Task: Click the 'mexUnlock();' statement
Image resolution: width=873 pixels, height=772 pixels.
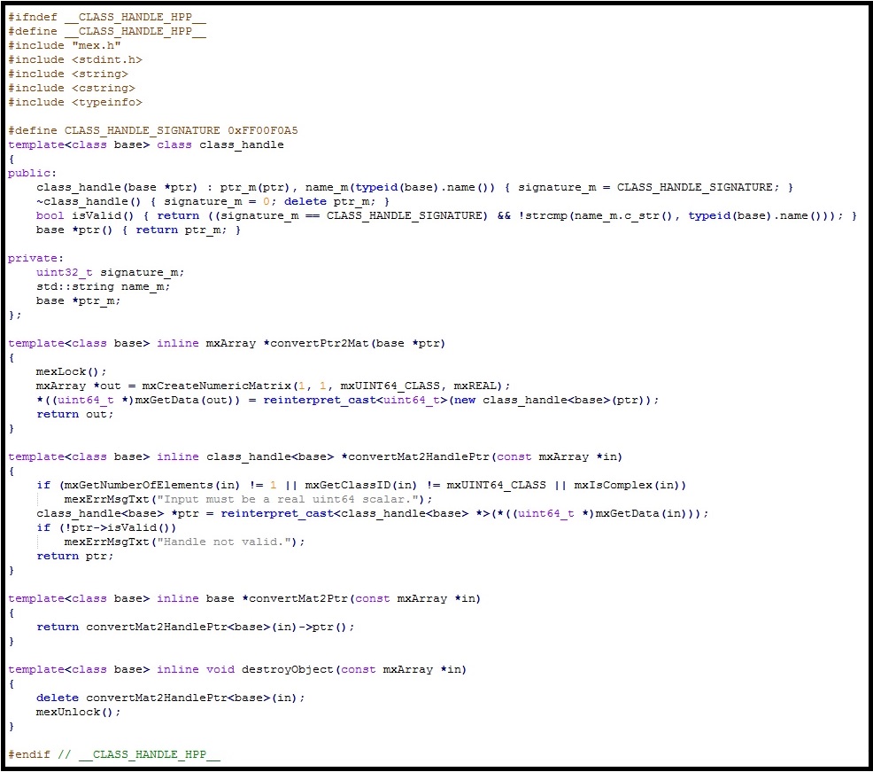Action: pos(79,713)
